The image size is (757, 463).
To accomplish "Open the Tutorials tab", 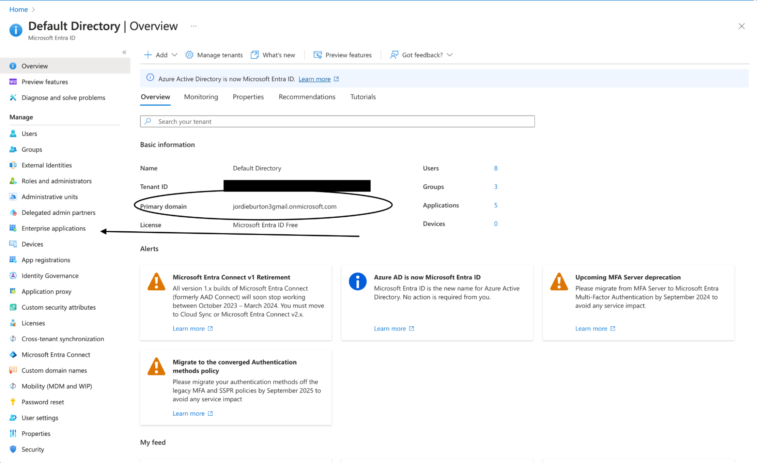I will (363, 97).
